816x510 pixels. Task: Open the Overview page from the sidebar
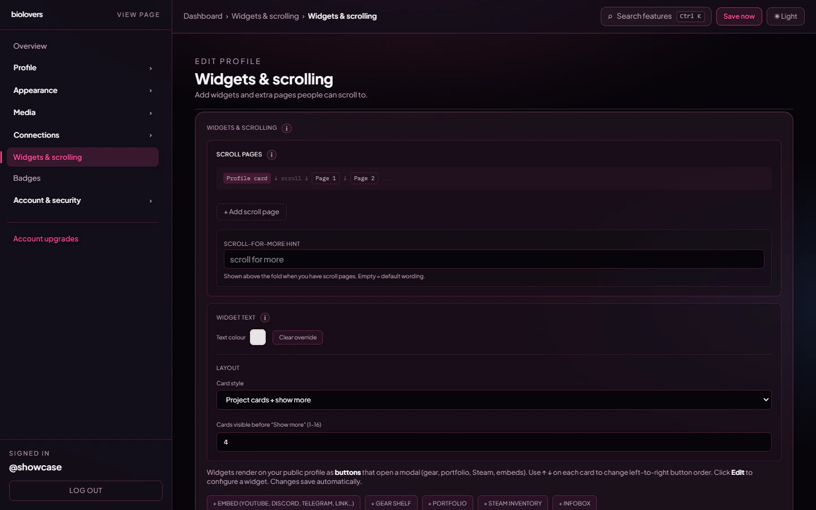(30, 46)
